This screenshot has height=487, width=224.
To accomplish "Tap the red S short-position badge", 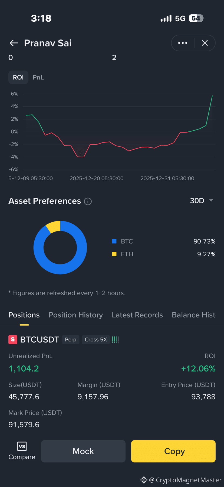I will [x=13, y=340].
